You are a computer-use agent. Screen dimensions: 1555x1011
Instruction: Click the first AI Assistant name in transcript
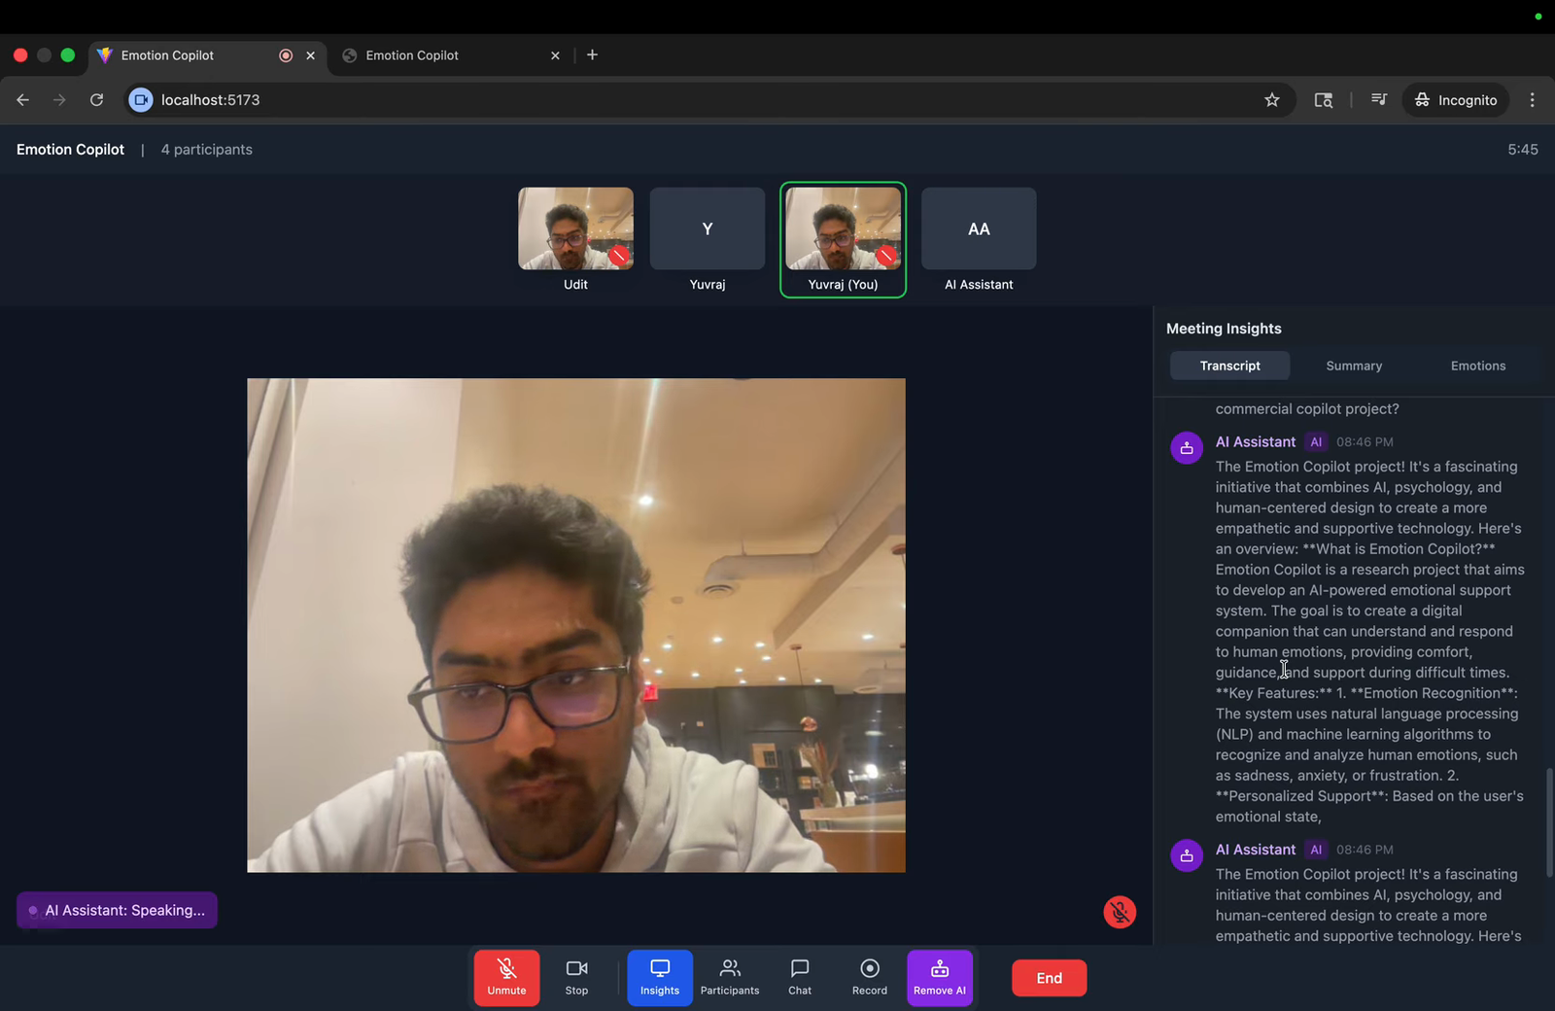click(1256, 441)
